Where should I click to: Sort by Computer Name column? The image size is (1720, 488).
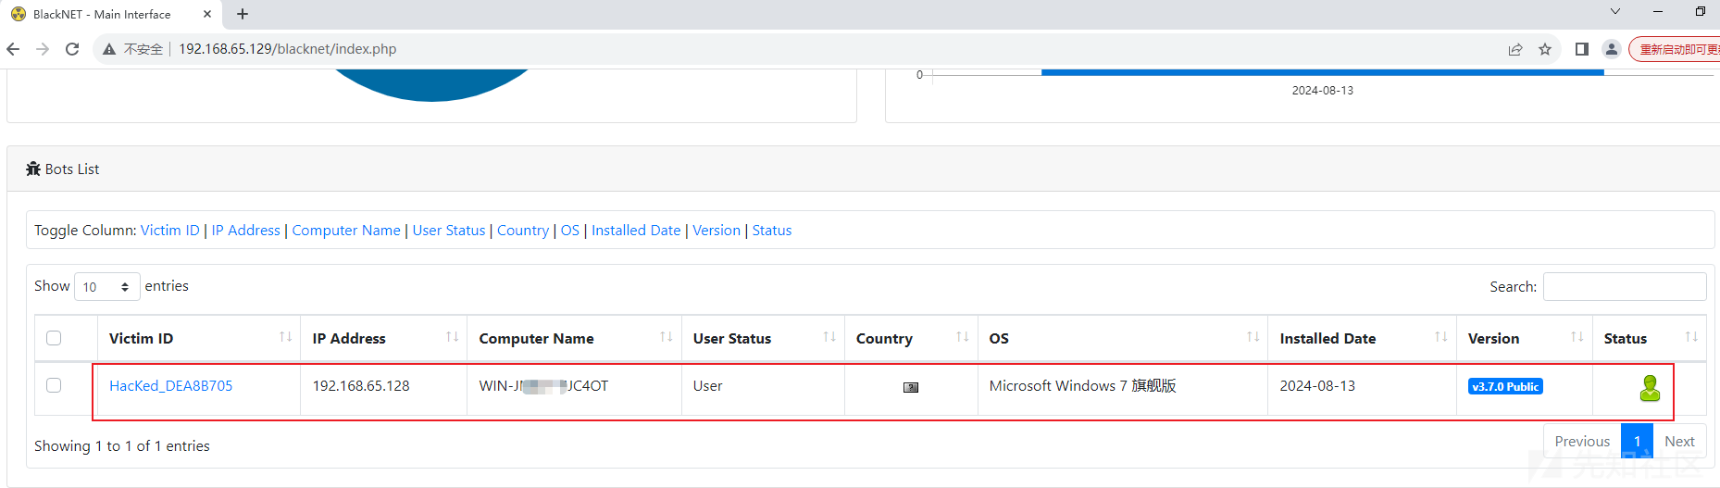click(574, 338)
